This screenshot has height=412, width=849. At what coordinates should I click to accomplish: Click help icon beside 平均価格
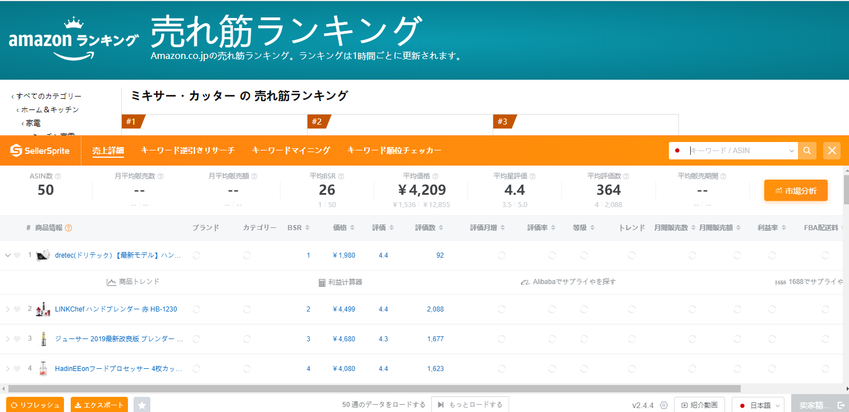coord(435,176)
